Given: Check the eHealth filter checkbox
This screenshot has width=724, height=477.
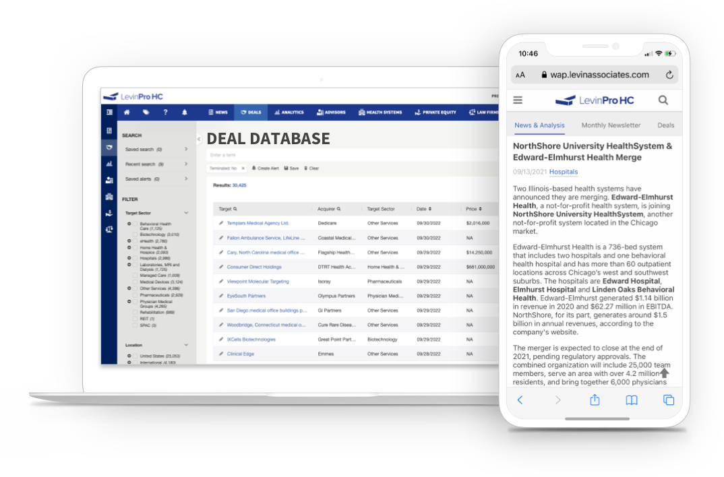Looking at the screenshot, I should coord(135,241).
